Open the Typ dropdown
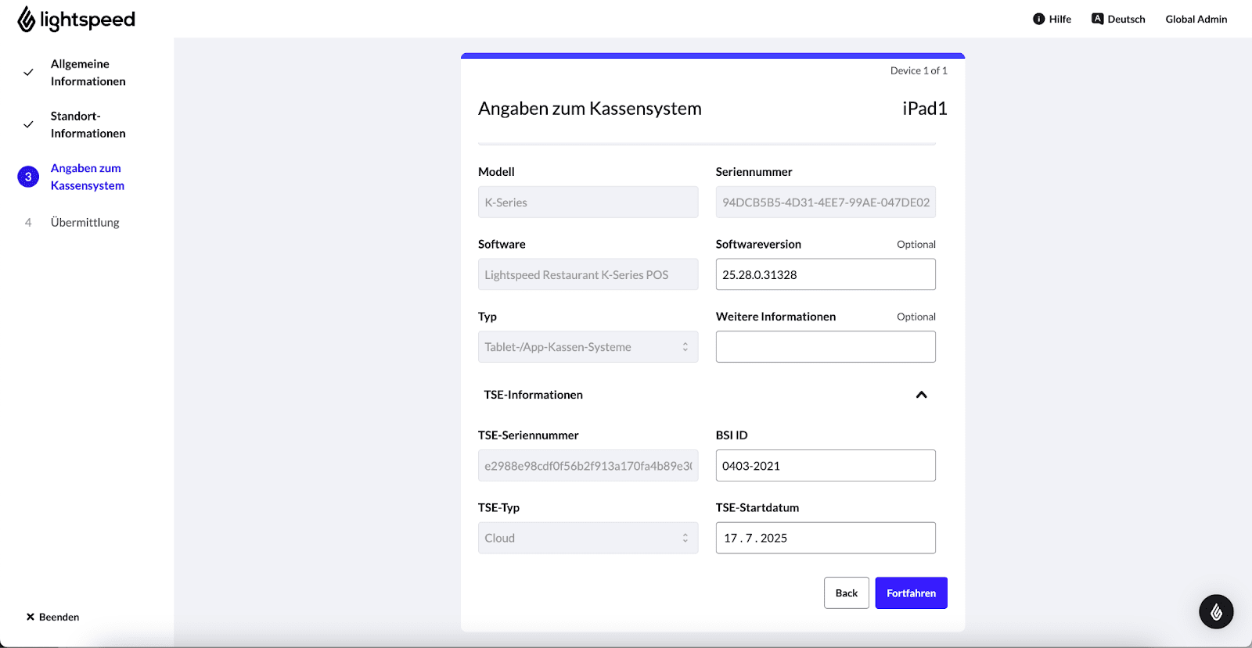The width and height of the screenshot is (1252, 648). (588, 347)
